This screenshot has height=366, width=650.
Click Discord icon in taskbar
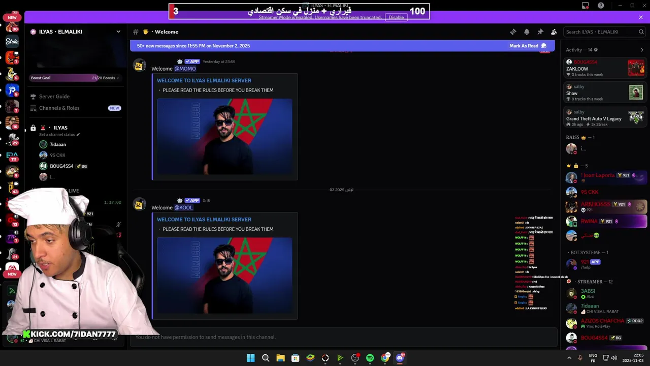point(400,358)
